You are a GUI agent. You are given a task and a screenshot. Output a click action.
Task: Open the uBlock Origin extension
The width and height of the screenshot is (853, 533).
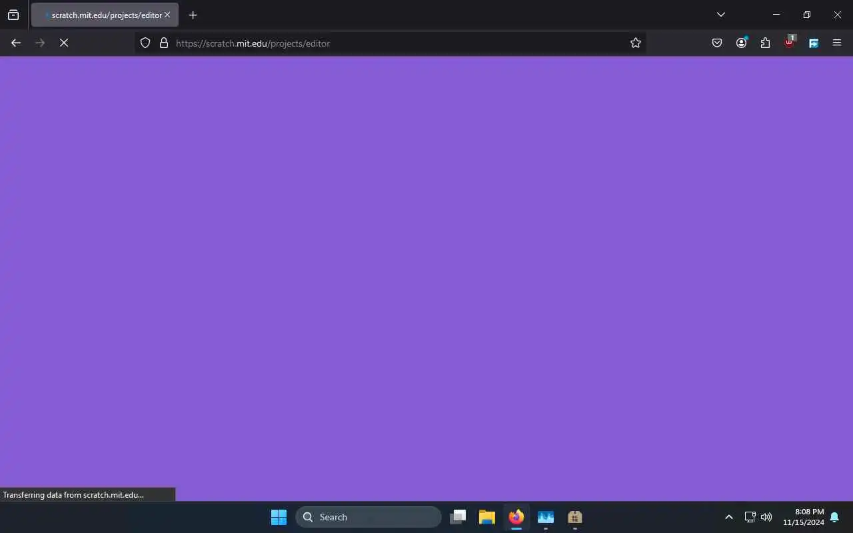(790, 42)
